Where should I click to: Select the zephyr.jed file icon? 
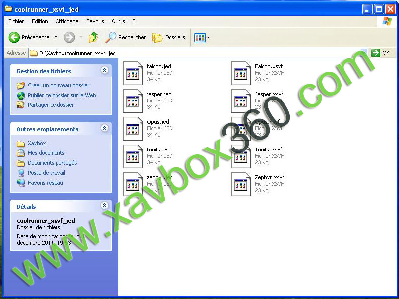pyautogui.click(x=133, y=184)
